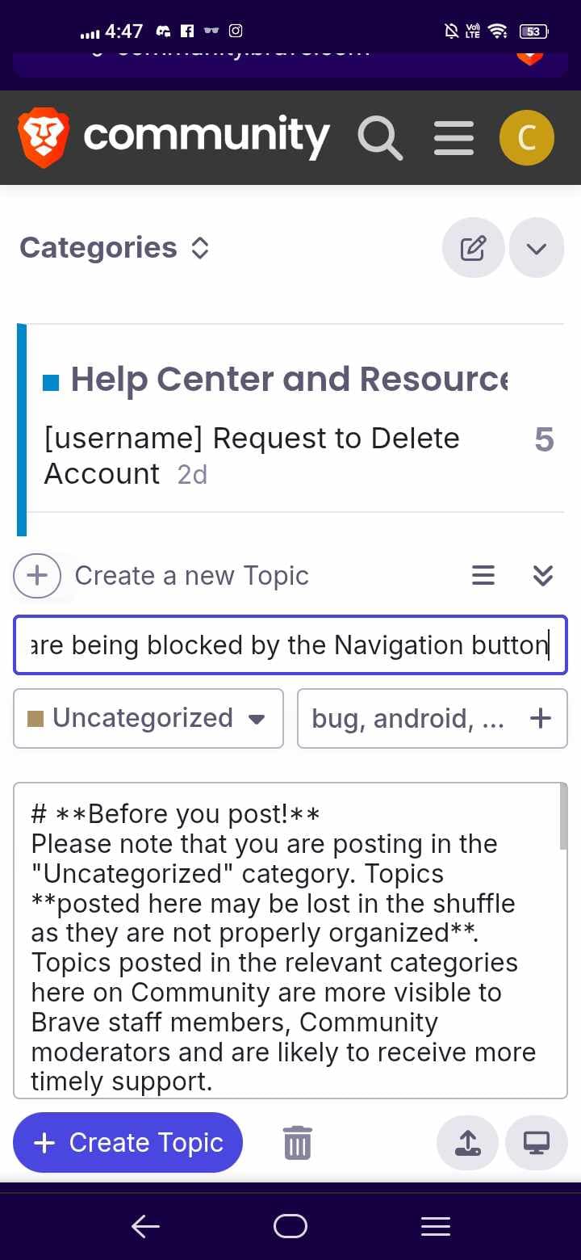This screenshot has width=581, height=1260.
Task: Click the Brave lion logo
Action: coord(44,137)
